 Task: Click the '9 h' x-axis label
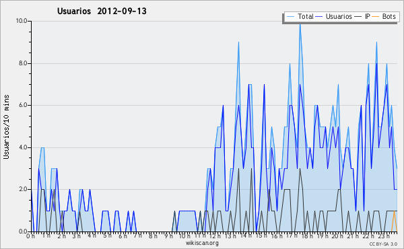(x=168, y=236)
